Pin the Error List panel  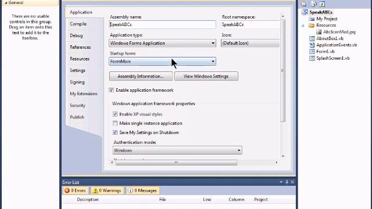(287, 182)
